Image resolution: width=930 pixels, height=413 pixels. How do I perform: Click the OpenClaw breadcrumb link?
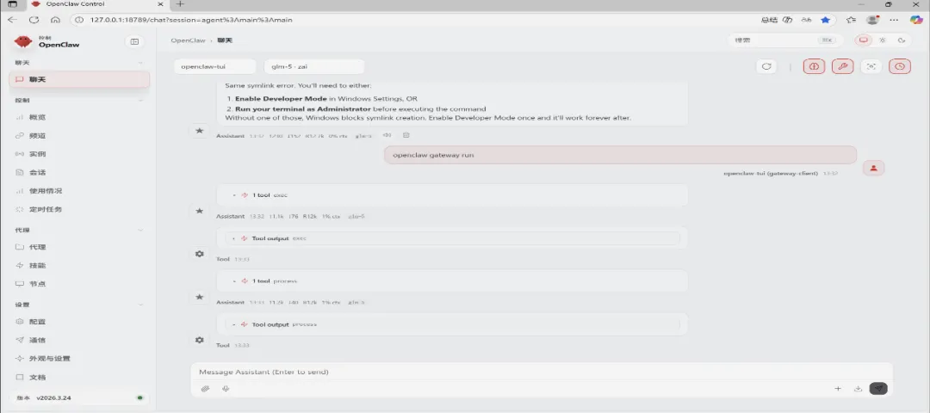click(188, 40)
